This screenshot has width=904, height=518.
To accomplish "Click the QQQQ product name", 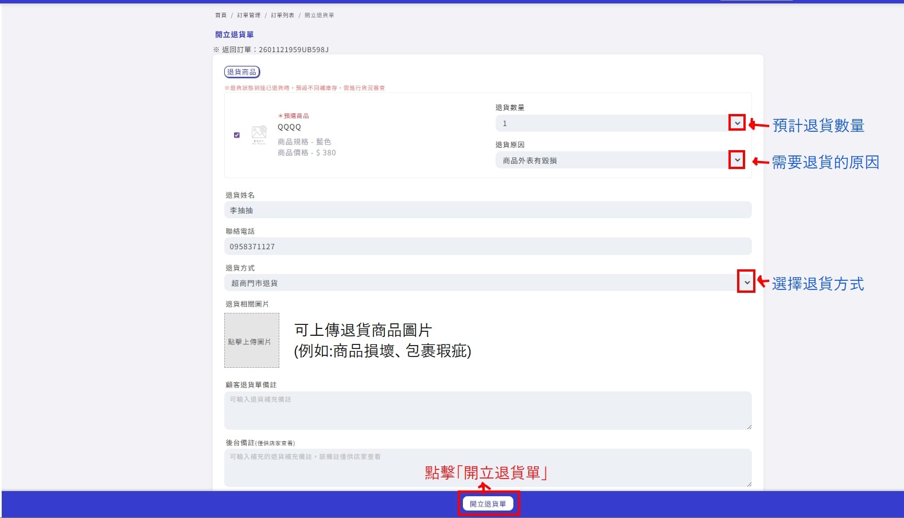I will point(289,127).
